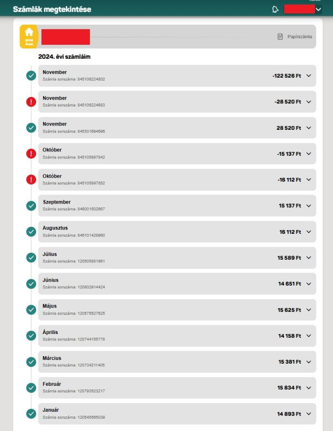Expand the 28 520 Ft November invoice

tap(309, 128)
